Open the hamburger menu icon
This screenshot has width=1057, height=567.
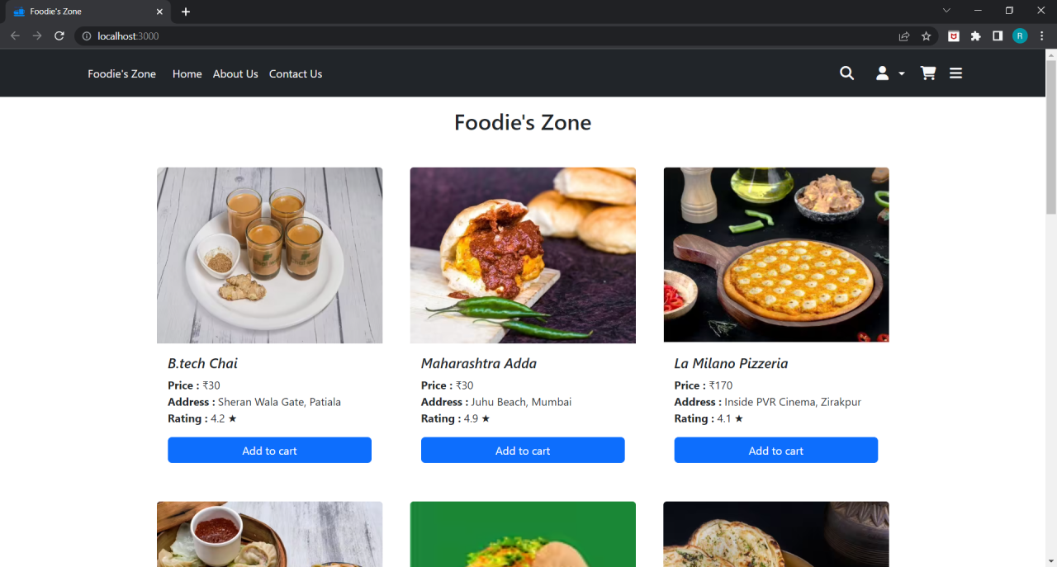[x=955, y=73]
